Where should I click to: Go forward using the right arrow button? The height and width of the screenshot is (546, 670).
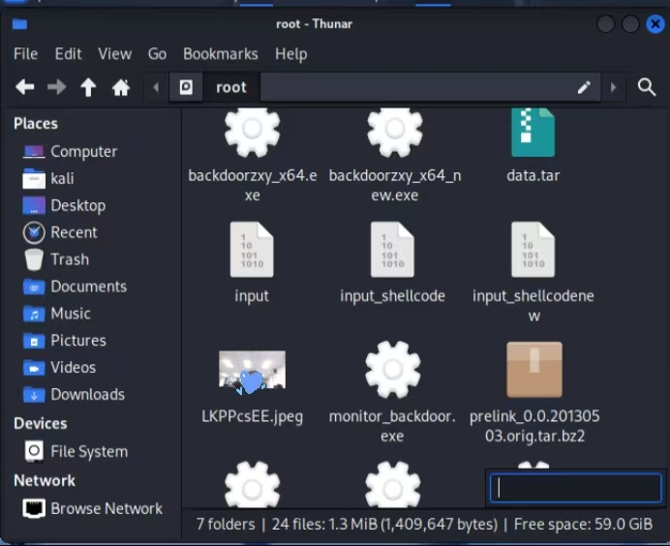click(56, 87)
